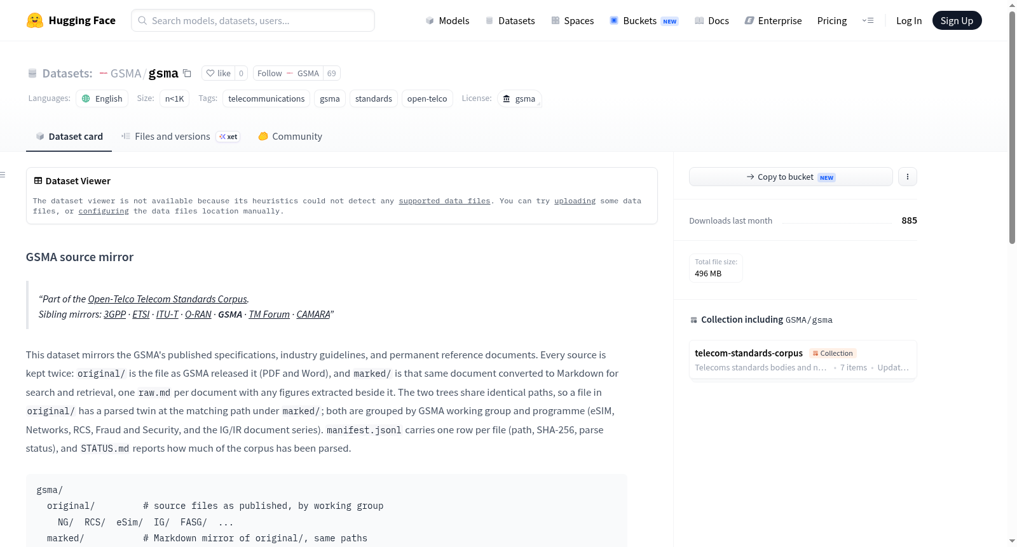This screenshot has height=547, width=1017.
Task: Click the Sign Up button
Action: pyautogui.click(x=957, y=20)
